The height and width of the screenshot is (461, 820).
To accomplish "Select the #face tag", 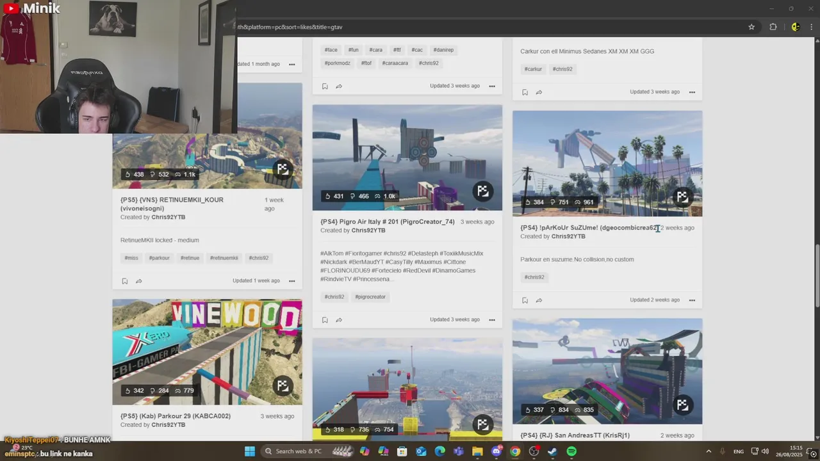I will point(331,50).
